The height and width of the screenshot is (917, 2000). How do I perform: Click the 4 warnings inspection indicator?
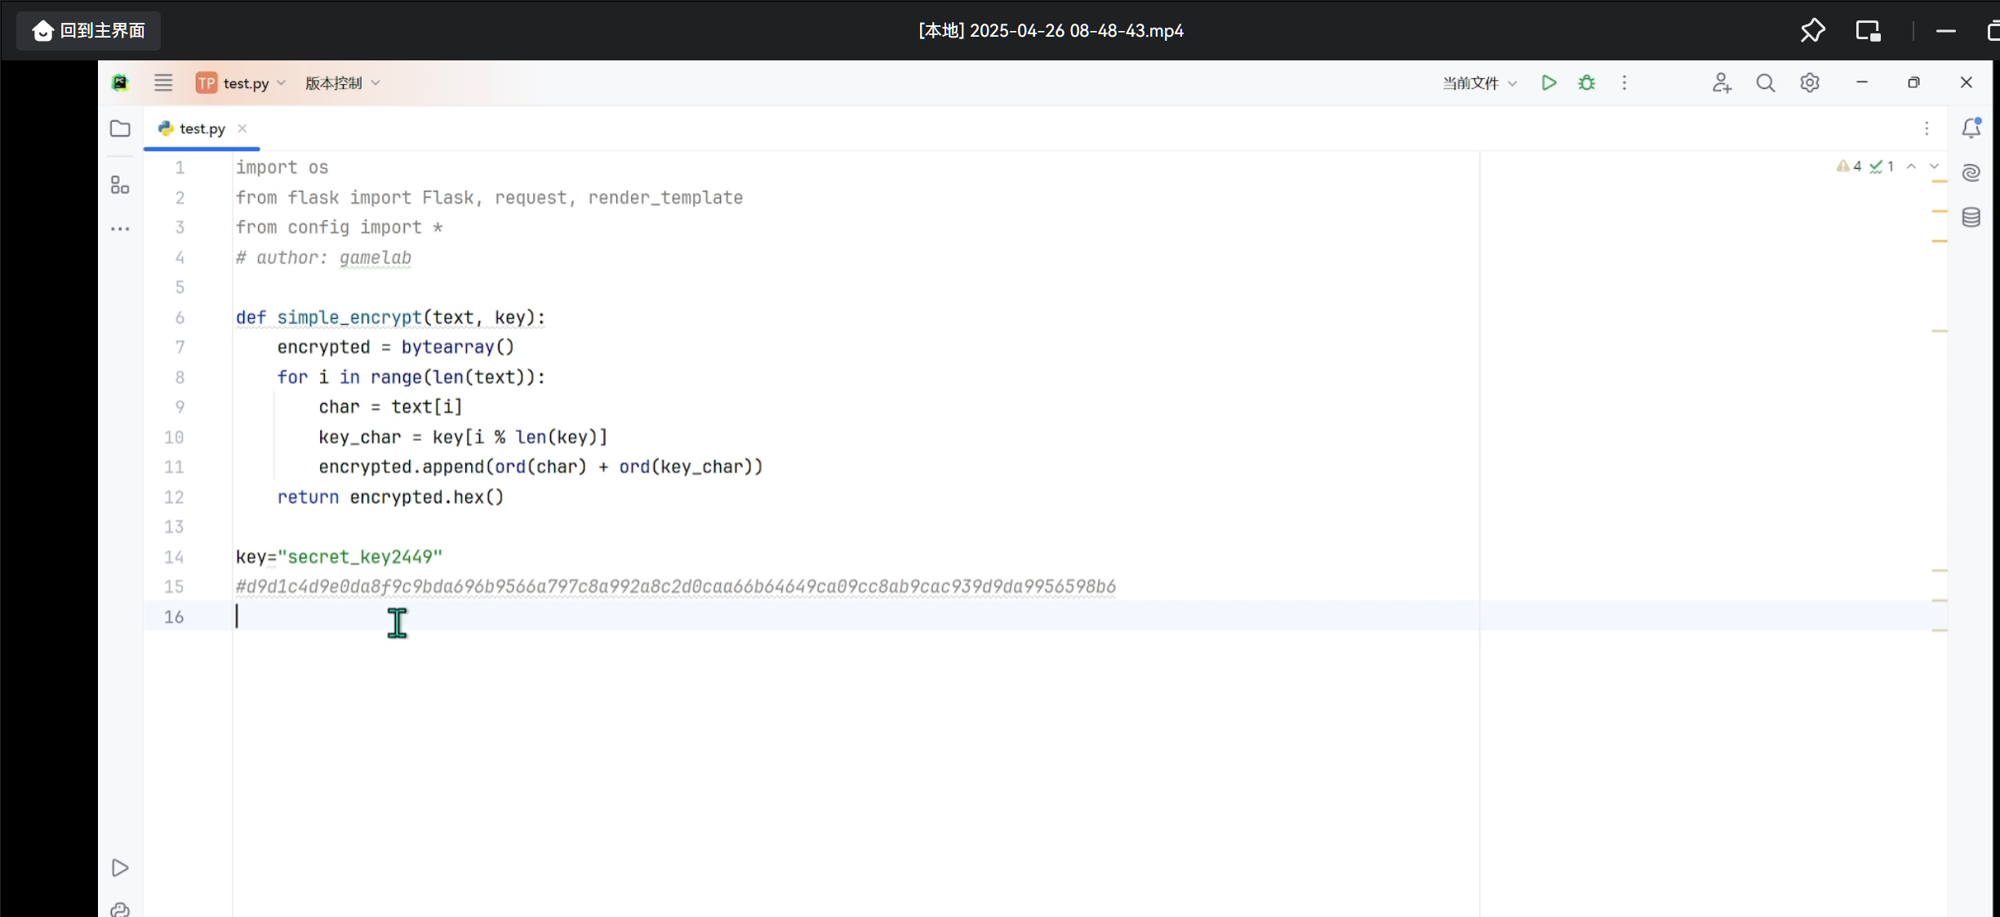tap(1849, 166)
